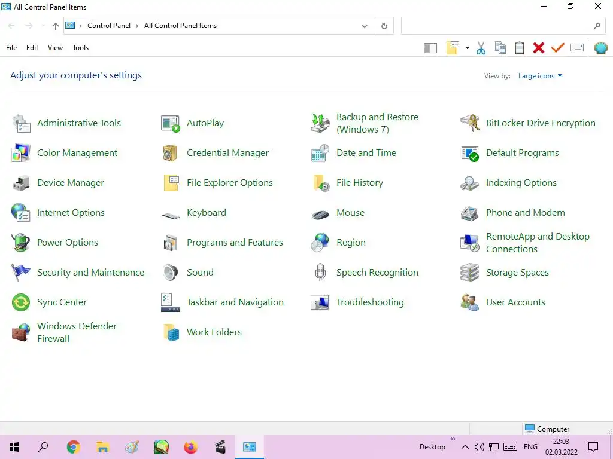Screen dimensions: 613x459
Task: Click the orange checkmark Properties icon
Action: click(x=558, y=48)
